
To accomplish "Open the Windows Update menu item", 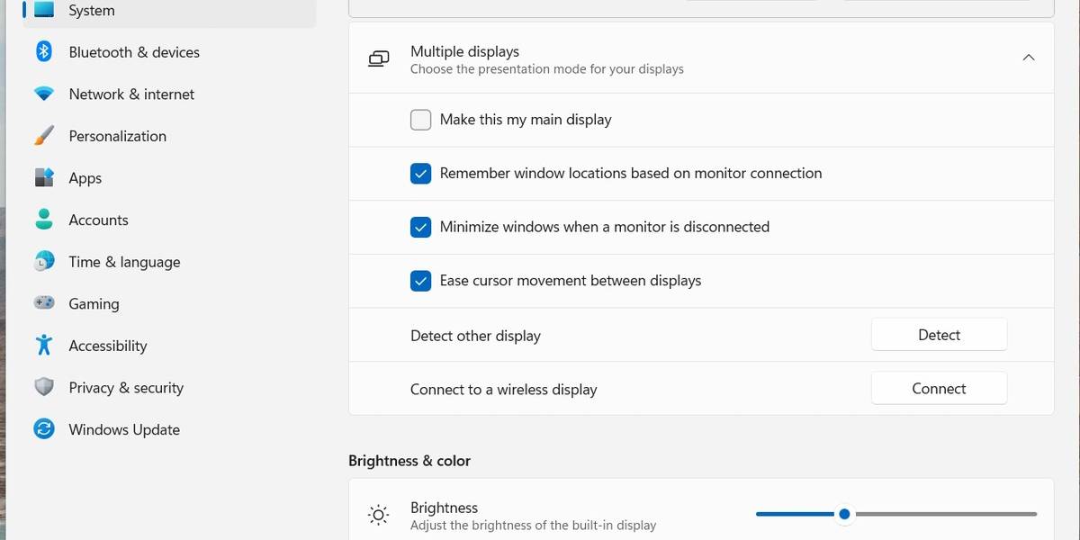I will point(124,429).
